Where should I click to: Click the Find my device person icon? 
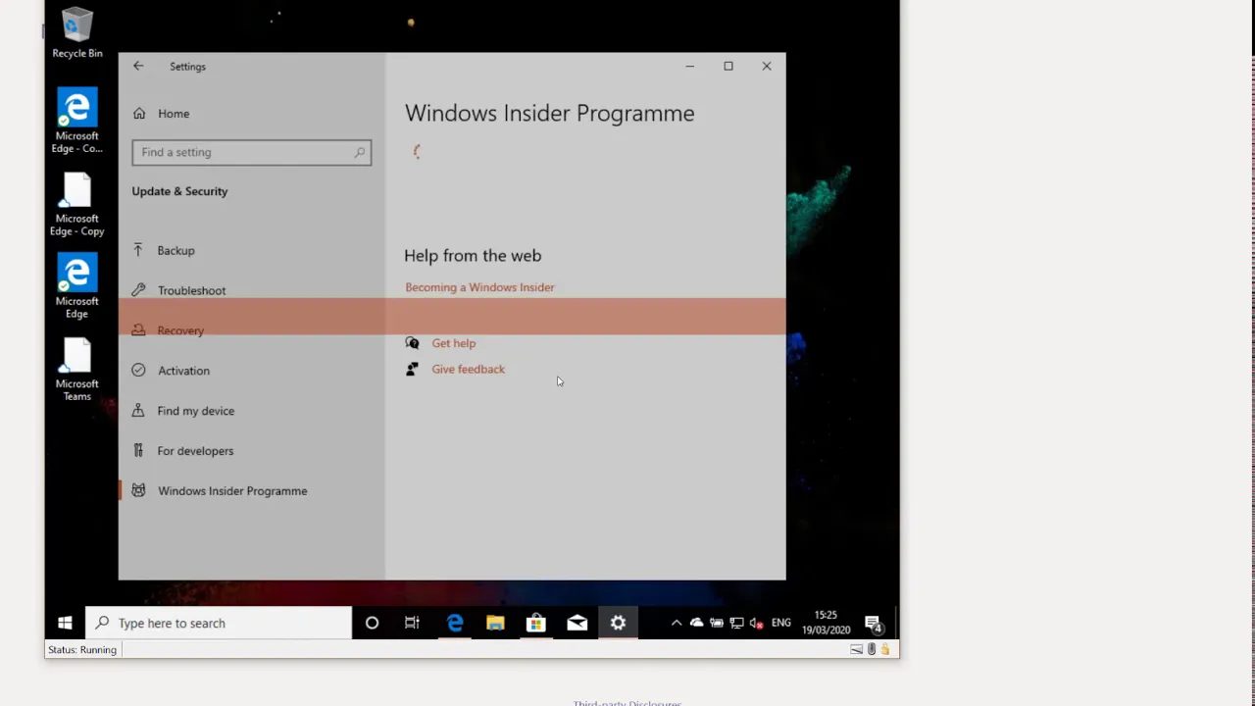[x=138, y=411]
